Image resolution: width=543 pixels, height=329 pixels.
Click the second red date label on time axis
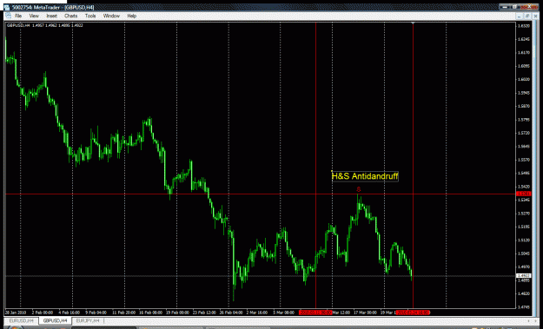click(413, 313)
